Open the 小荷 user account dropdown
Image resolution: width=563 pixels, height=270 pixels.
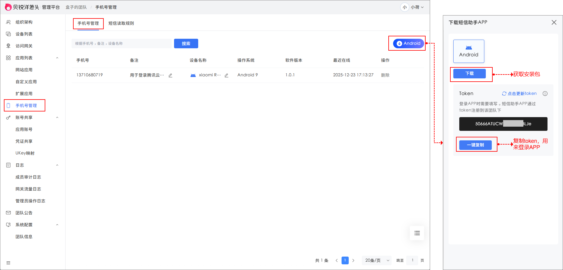(x=413, y=7)
